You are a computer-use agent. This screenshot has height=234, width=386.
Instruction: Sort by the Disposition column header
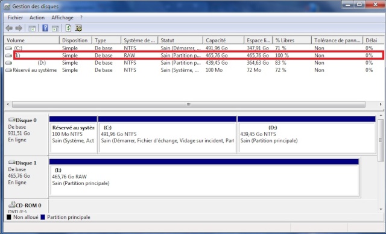click(75, 41)
